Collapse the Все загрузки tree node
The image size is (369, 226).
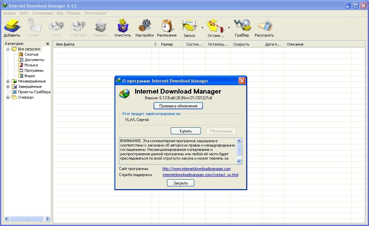tap(8, 49)
